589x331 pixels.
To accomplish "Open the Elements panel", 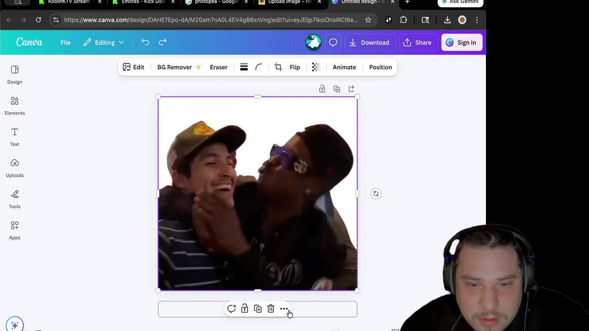I will click(x=15, y=106).
